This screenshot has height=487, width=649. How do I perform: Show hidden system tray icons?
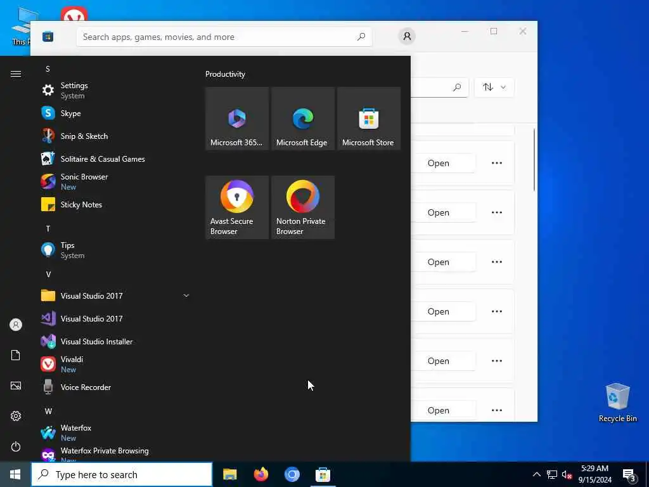point(536,474)
